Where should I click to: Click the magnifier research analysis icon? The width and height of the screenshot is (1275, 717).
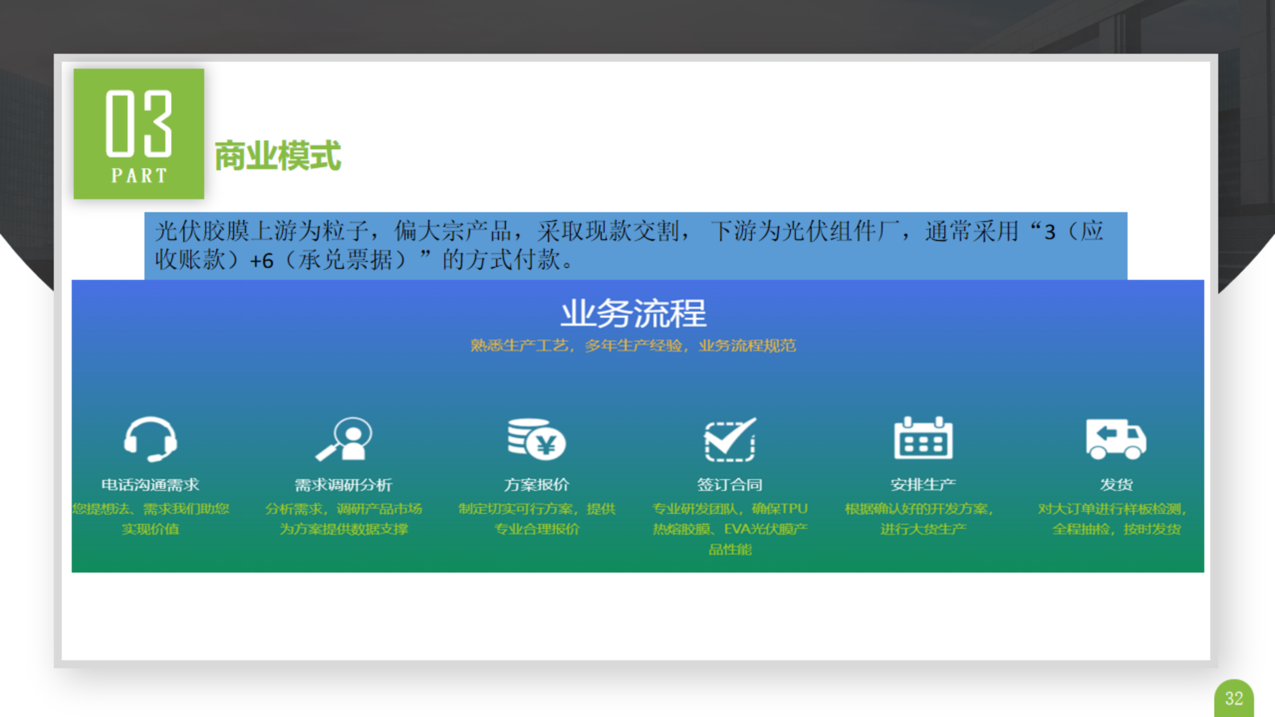click(x=344, y=439)
